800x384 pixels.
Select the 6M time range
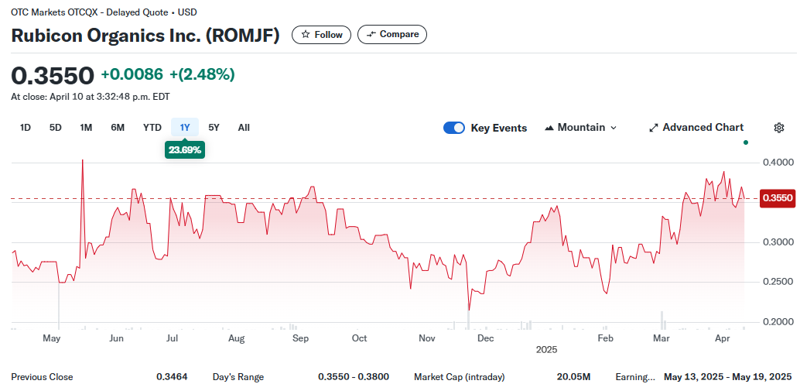pyautogui.click(x=118, y=128)
